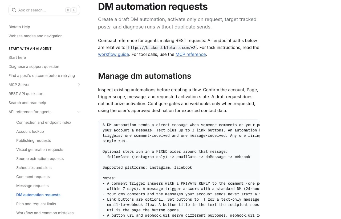Click the "Supported platforms: instagram, facebook" line
Viewport: 341px width, 219px height.
point(147,167)
